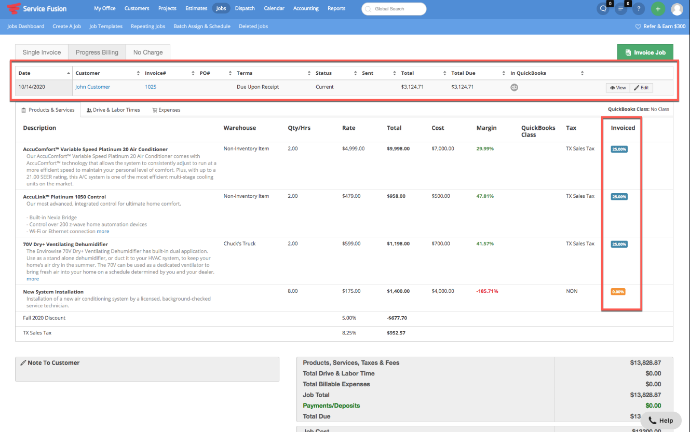Expand AccuLink control description with more
The image size is (690, 432).
coord(103,232)
